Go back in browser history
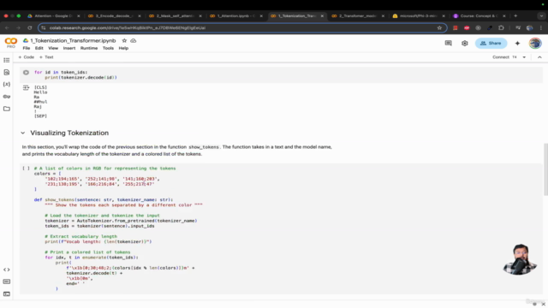 pyautogui.click(x=7, y=28)
